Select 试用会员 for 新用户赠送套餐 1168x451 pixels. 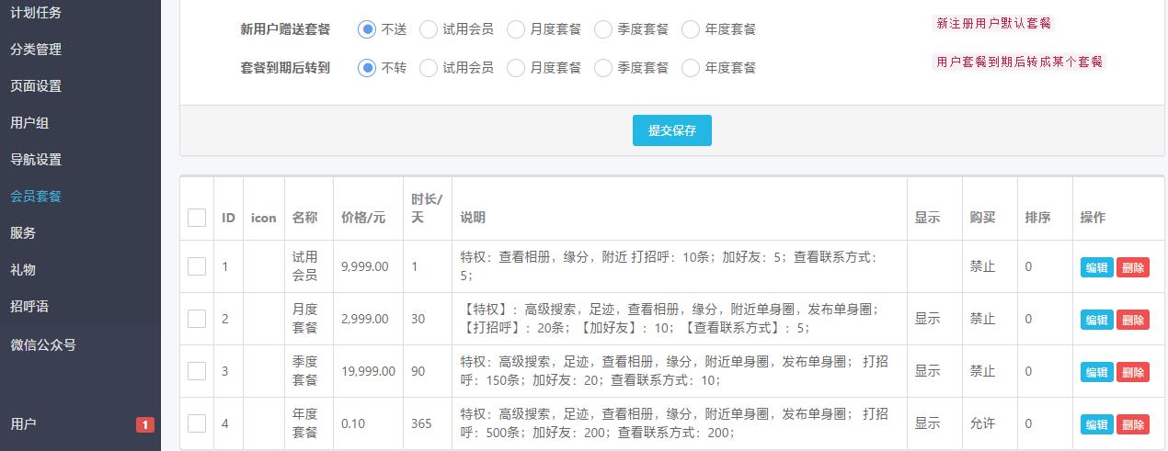click(429, 29)
